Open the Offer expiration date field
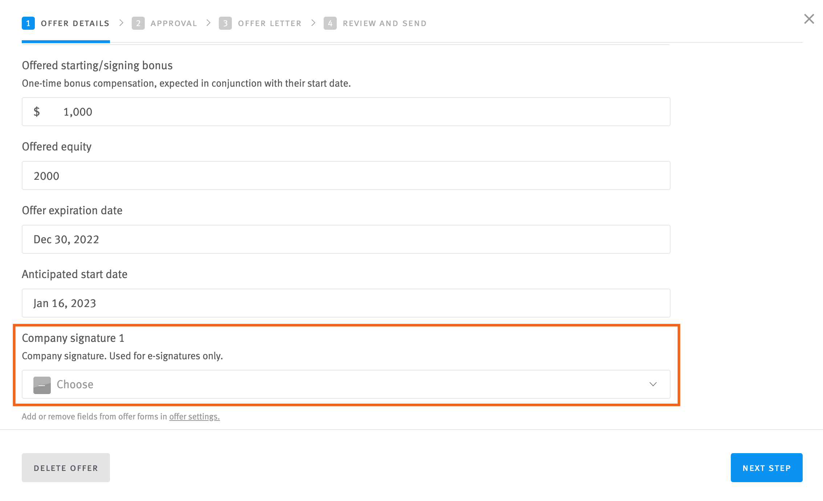The image size is (823, 501). (346, 239)
